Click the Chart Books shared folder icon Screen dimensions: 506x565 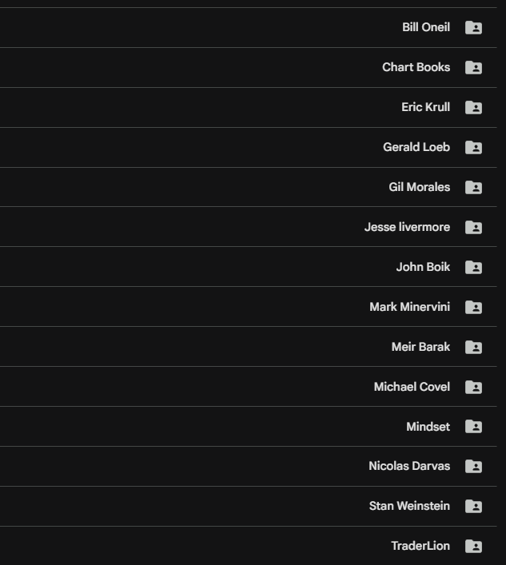point(473,67)
